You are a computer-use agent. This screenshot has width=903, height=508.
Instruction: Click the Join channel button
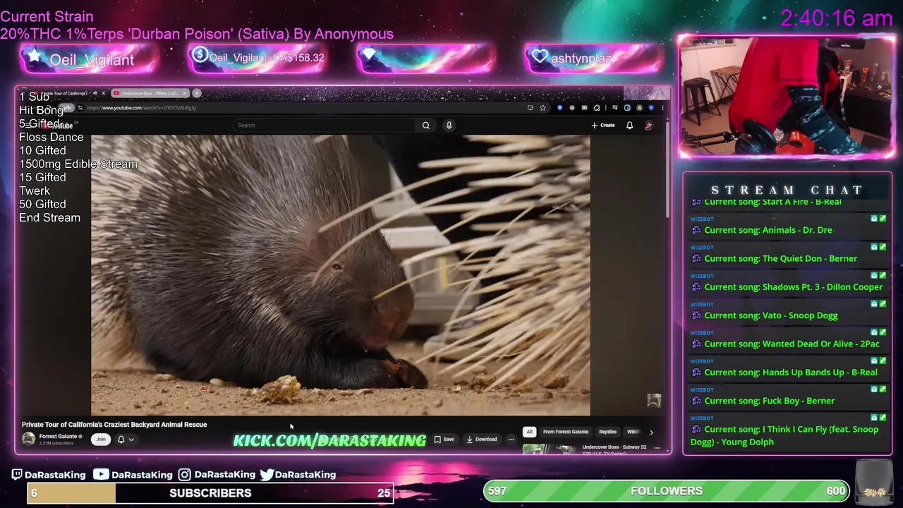coord(101,439)
